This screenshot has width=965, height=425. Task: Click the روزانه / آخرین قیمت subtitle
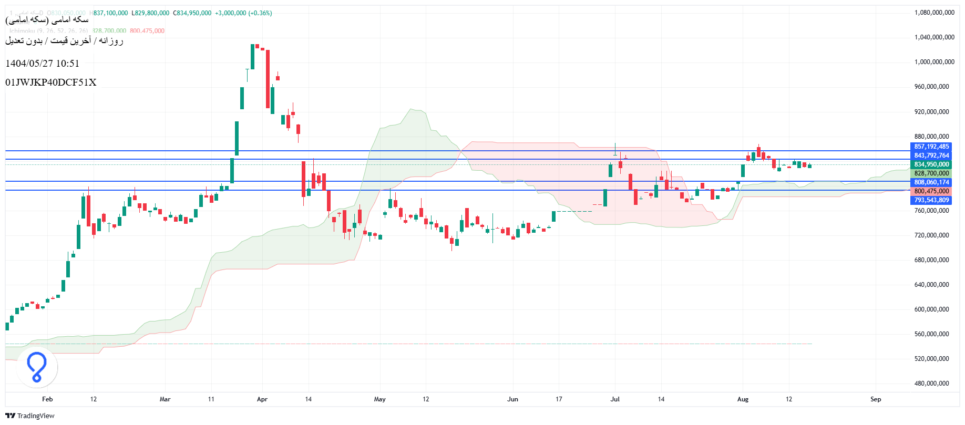point(64,40)
